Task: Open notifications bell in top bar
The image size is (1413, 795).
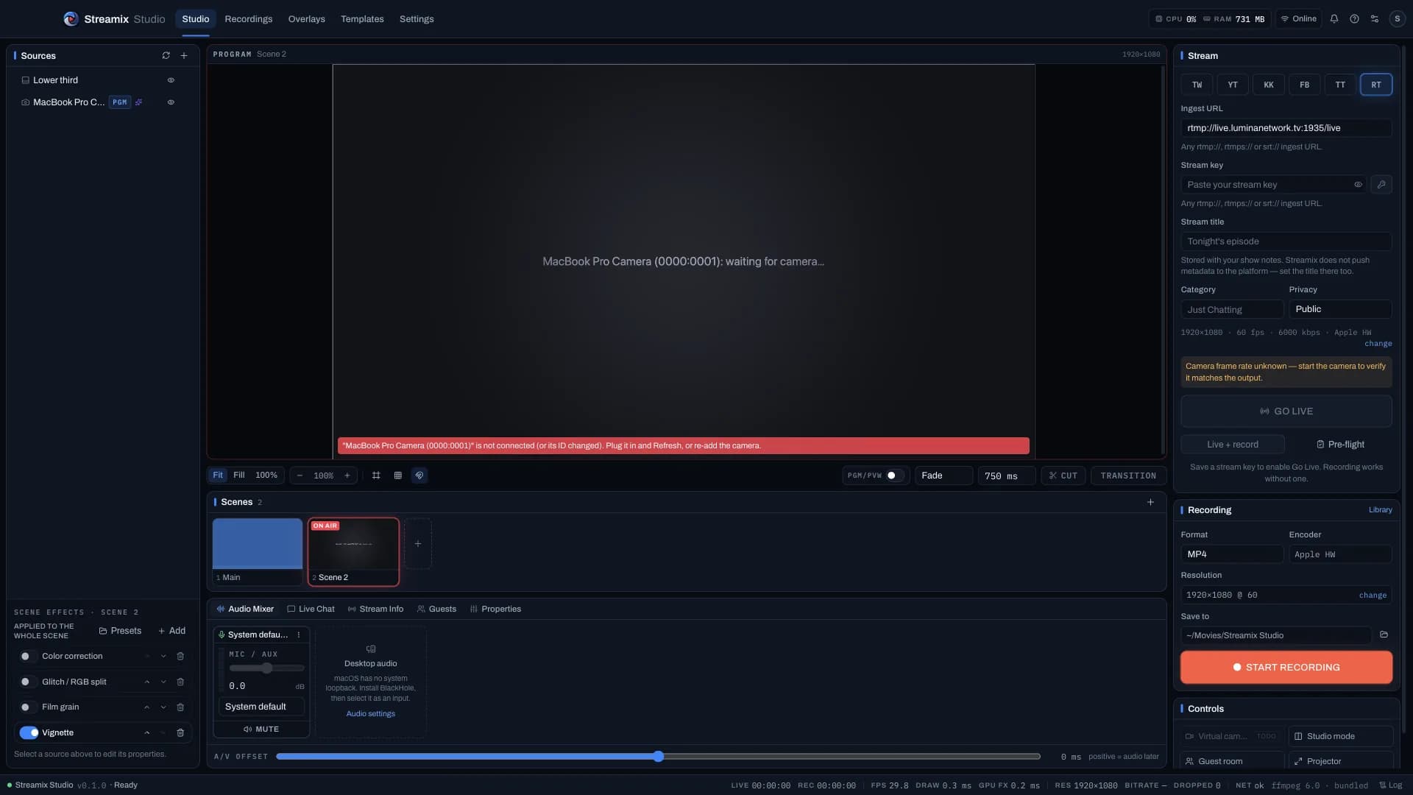Action: point(1334,19)
